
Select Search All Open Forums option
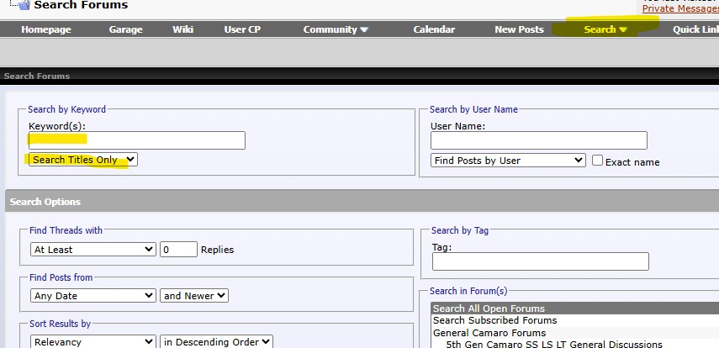pos(575,308)
